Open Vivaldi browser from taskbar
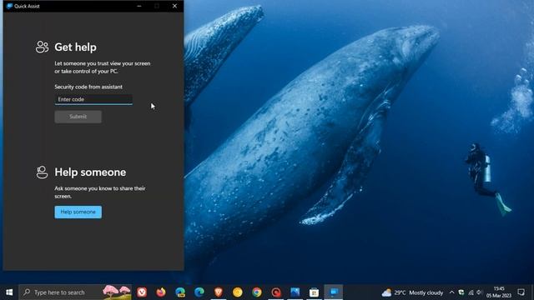This screenshot has height=300, width=534. pos(142,292)
